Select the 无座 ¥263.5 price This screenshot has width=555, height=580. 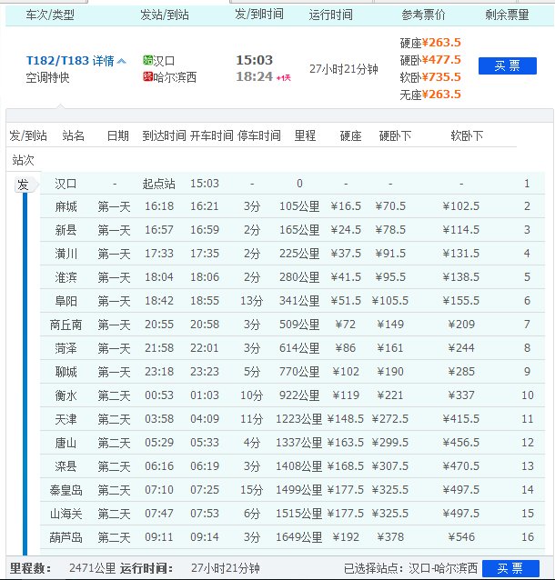tap(430, 95)
